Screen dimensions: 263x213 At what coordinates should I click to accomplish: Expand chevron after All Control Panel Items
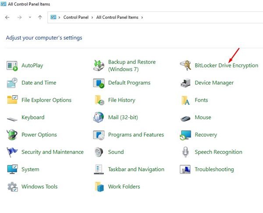pos(142,18)
